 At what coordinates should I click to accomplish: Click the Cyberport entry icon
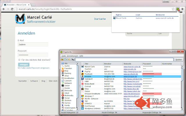click(83, 79)
